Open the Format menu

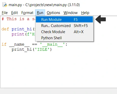(x=27, y=13)
